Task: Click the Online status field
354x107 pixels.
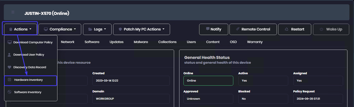Action: pos(208,81)
